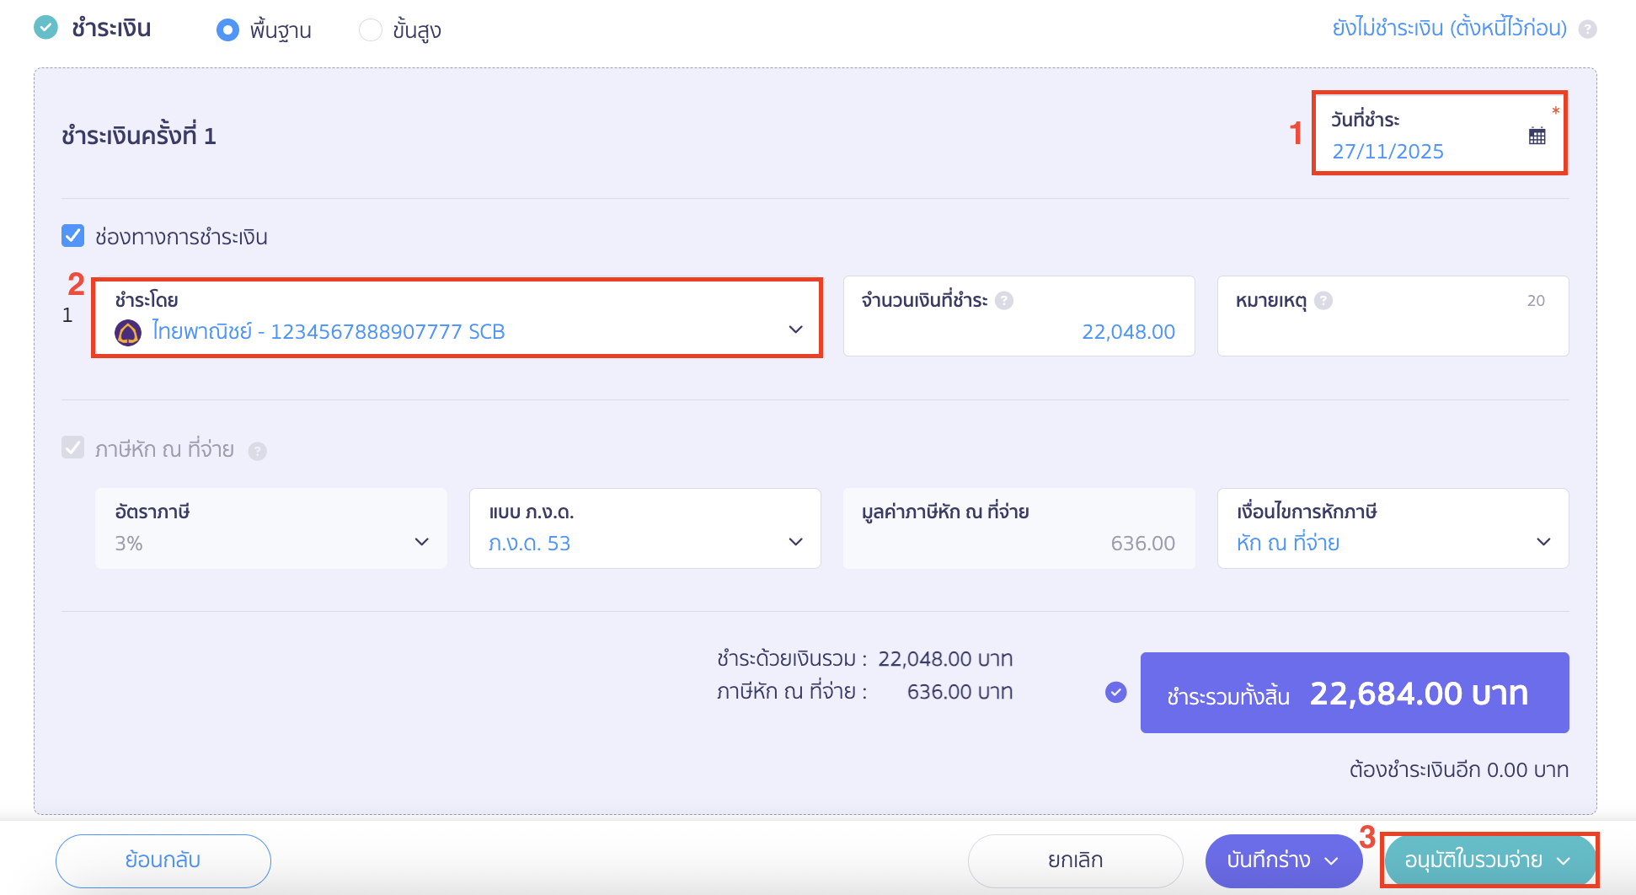Viewport: 1636px width, 895px height.
Task: Click help icon next to ยังไม่ชำระเงิน link
Action: [1587, 28]
